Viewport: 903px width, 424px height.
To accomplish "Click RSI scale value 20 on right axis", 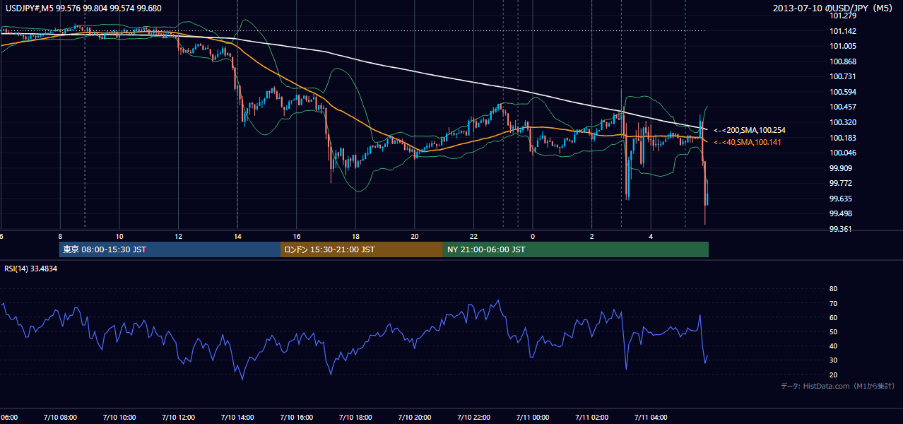I will point(833,375).
